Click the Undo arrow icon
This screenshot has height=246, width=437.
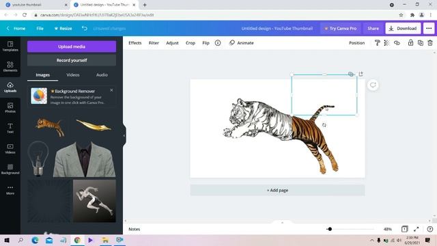[x=84, y=29]
